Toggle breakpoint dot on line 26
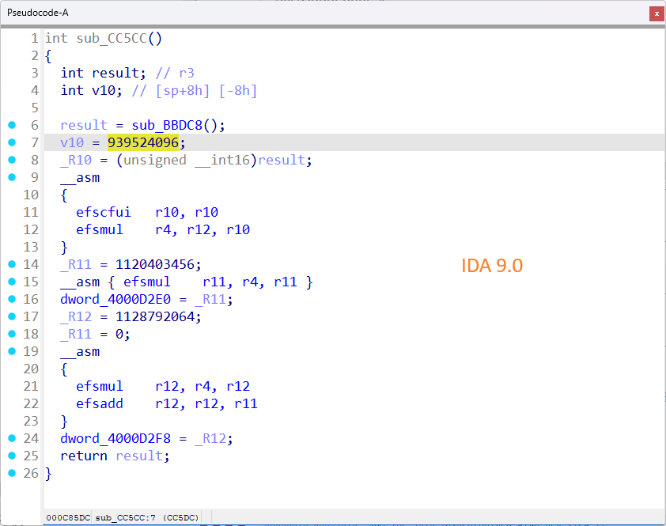 coord(12,473)
